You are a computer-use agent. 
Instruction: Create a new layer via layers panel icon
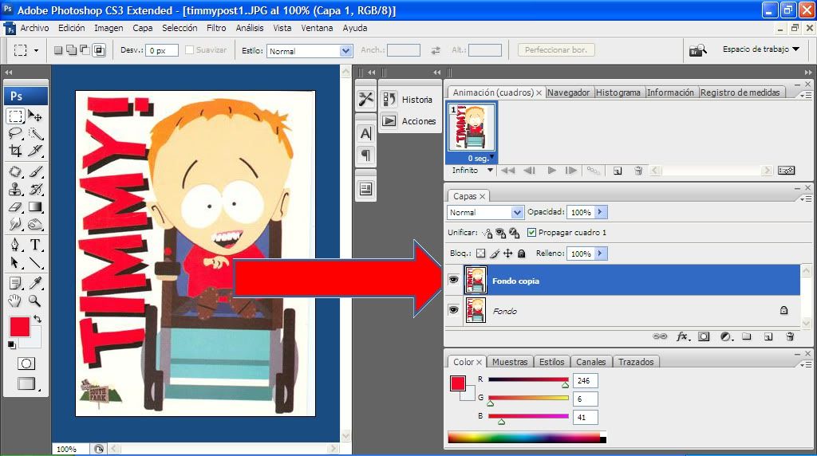pos(768,336)
